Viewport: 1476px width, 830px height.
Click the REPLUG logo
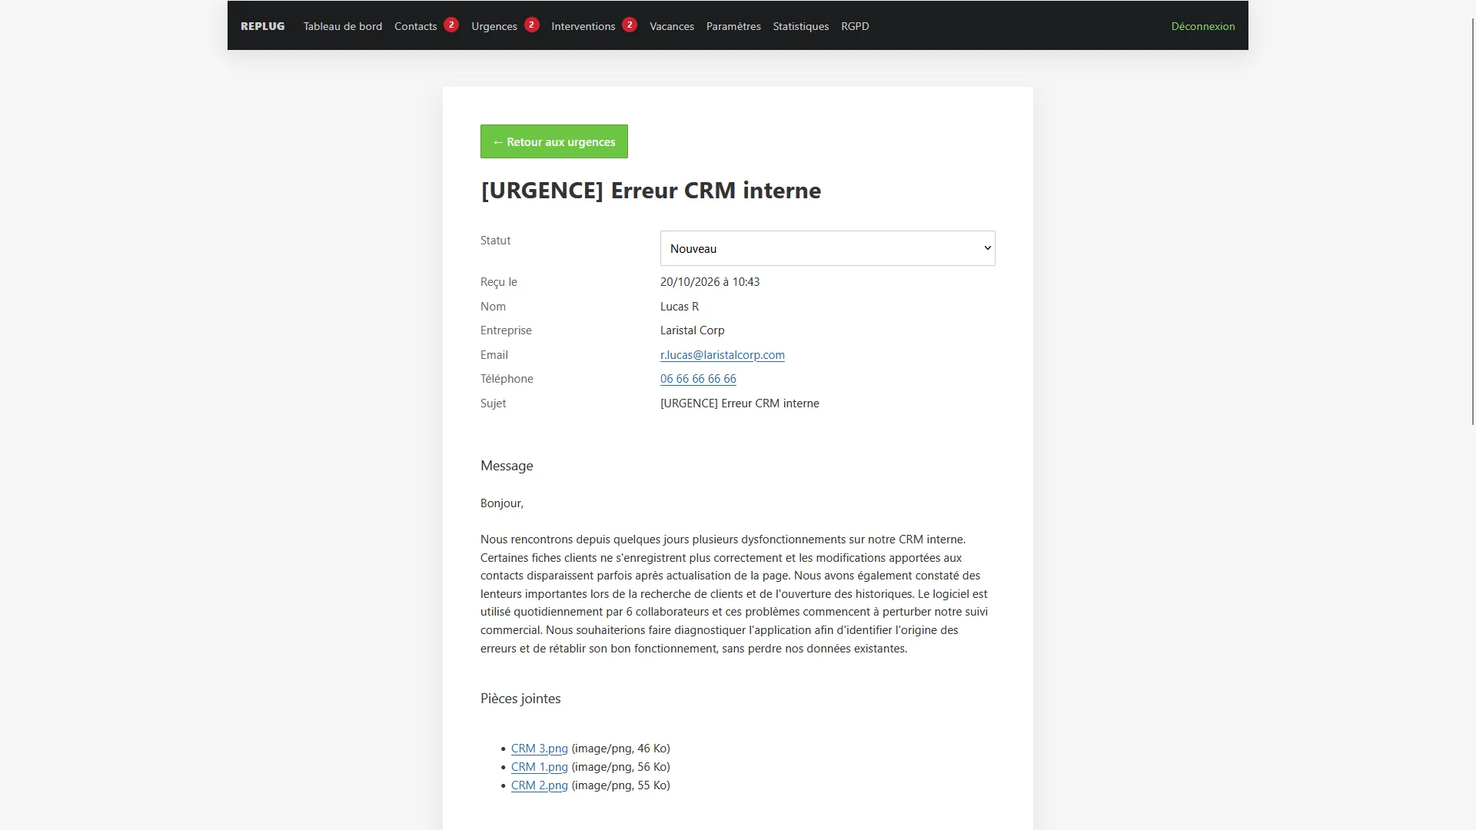pyautogui.click(x=262, y=26)
